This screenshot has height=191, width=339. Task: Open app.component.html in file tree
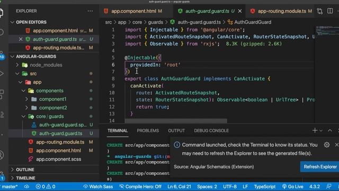pyautogui.click(x=58, y=151)
